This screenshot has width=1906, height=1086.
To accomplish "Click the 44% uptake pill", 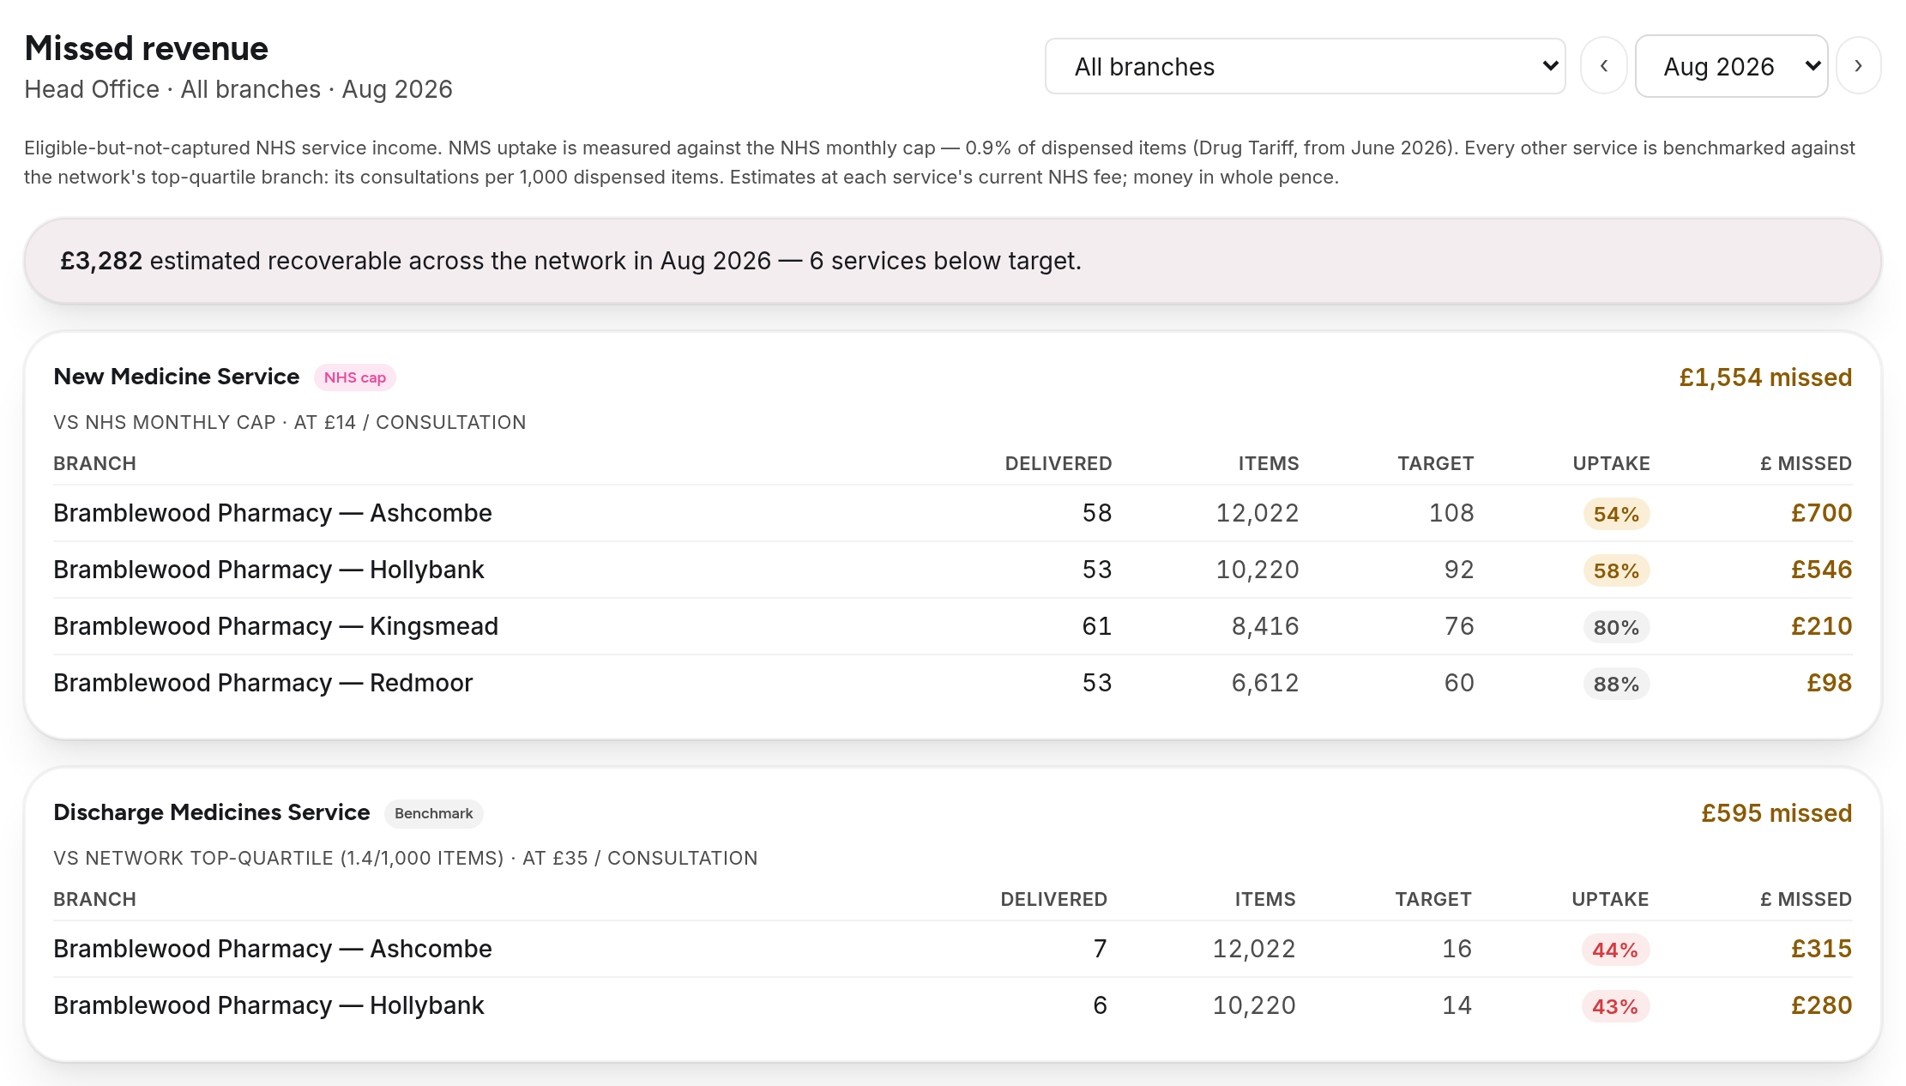I will click(x=1615, y=950).
